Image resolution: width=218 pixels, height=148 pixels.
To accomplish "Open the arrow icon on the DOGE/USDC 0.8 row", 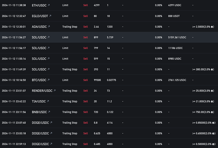I will coord(51,122).
